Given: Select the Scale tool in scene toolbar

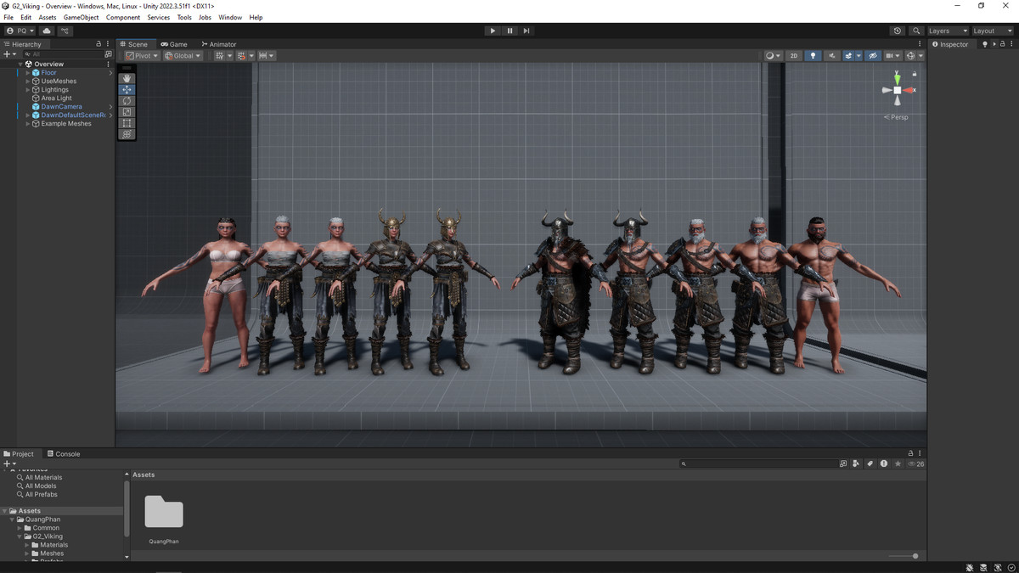Looking at the screenshot, I should coord(127,112).
